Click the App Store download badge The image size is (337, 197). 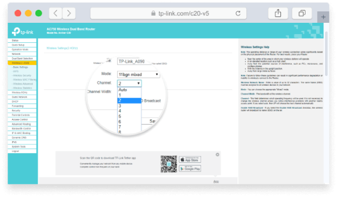tap(190, 160)
